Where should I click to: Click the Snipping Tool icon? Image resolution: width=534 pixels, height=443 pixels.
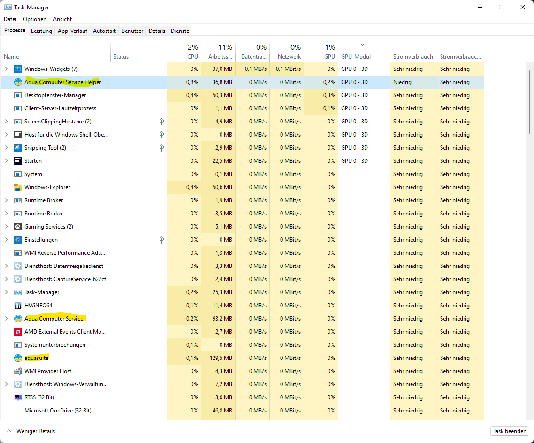18,148
